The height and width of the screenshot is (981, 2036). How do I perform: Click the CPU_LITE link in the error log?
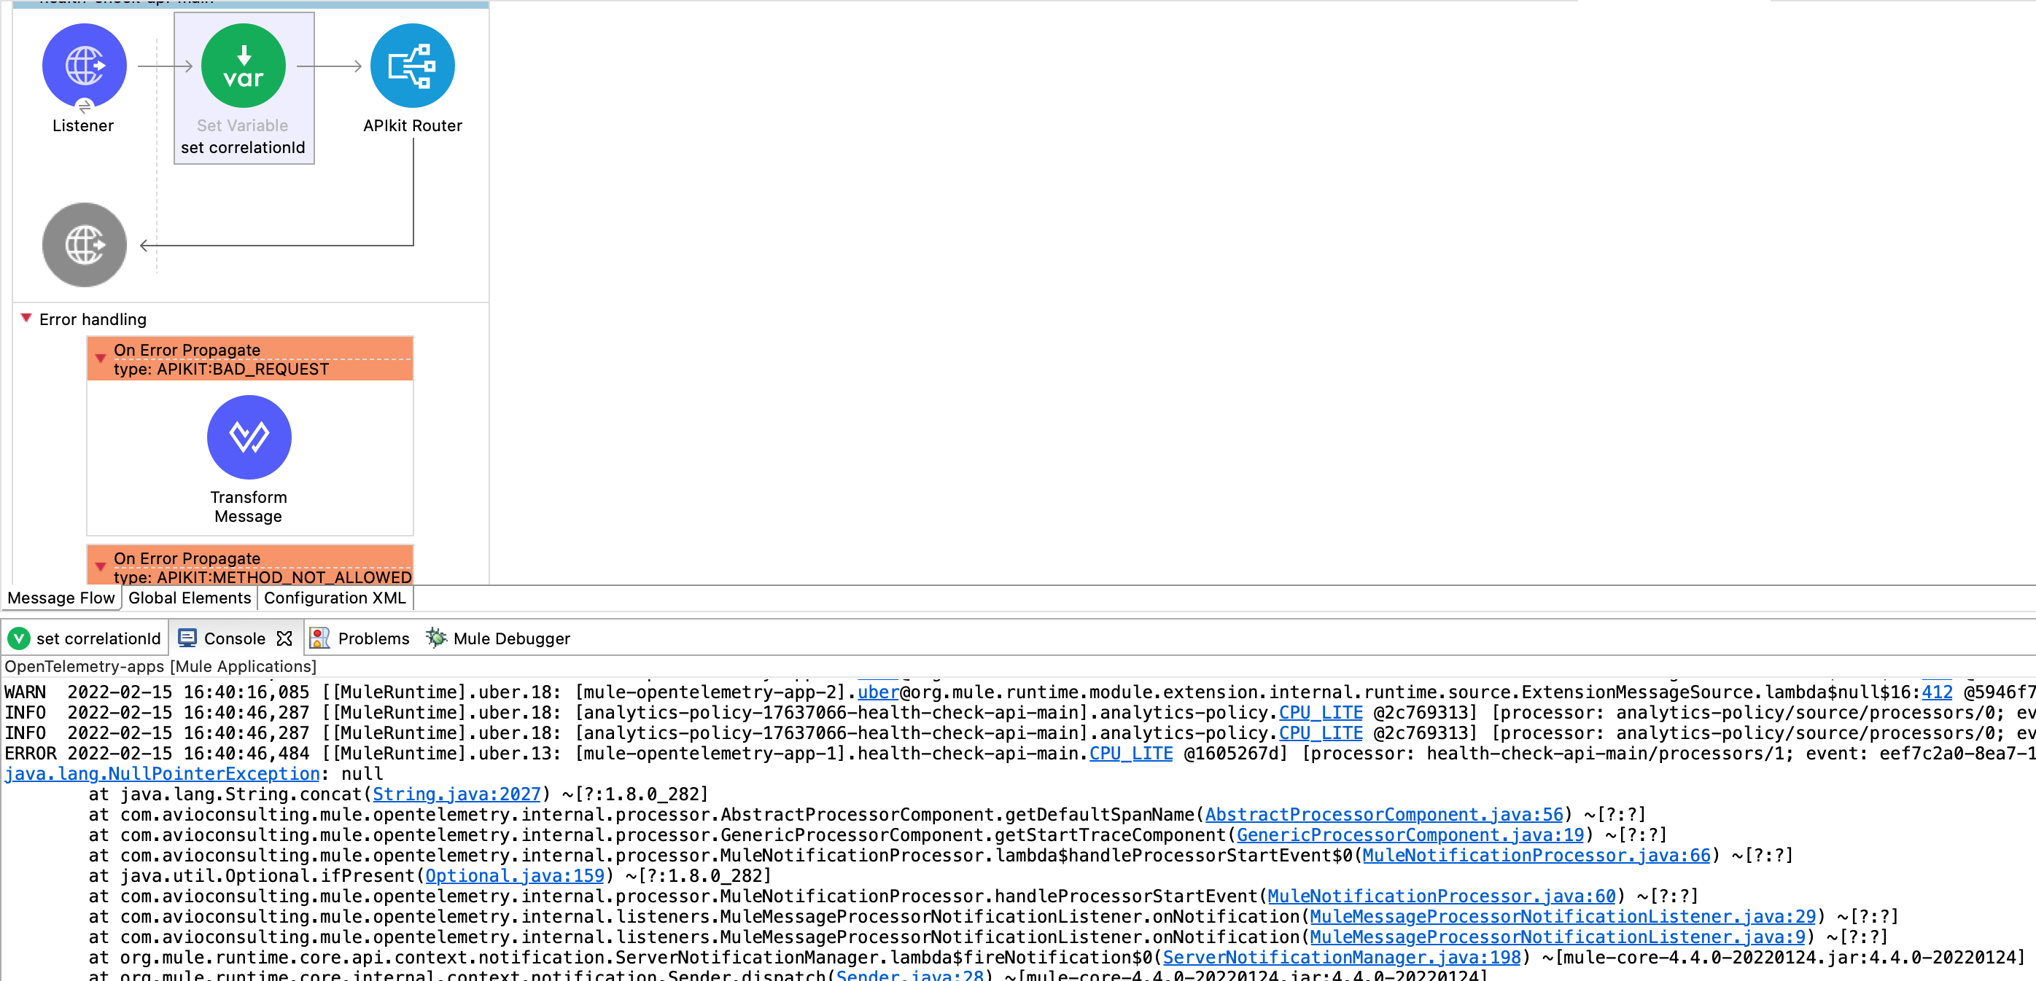tap(1130, 754)
